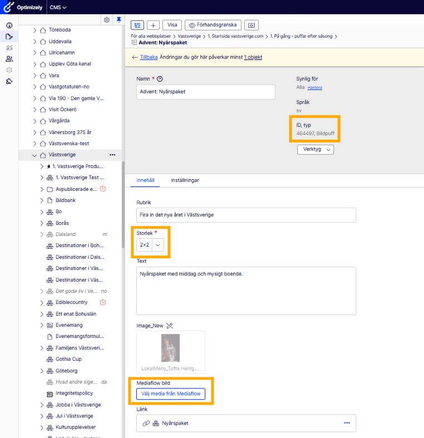Select the Innehåll tab
Screen dimensions: 424x438
coord(145,180)
